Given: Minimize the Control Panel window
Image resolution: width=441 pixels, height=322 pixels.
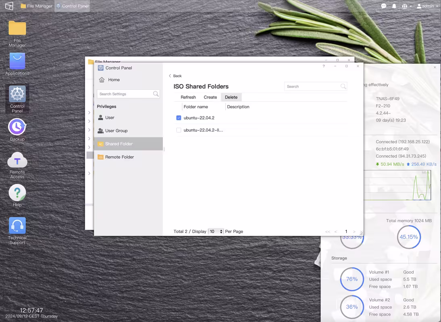Looking at the screenshot, I should point(335,66).
